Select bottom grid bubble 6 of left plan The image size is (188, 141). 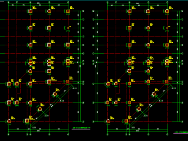68,134
